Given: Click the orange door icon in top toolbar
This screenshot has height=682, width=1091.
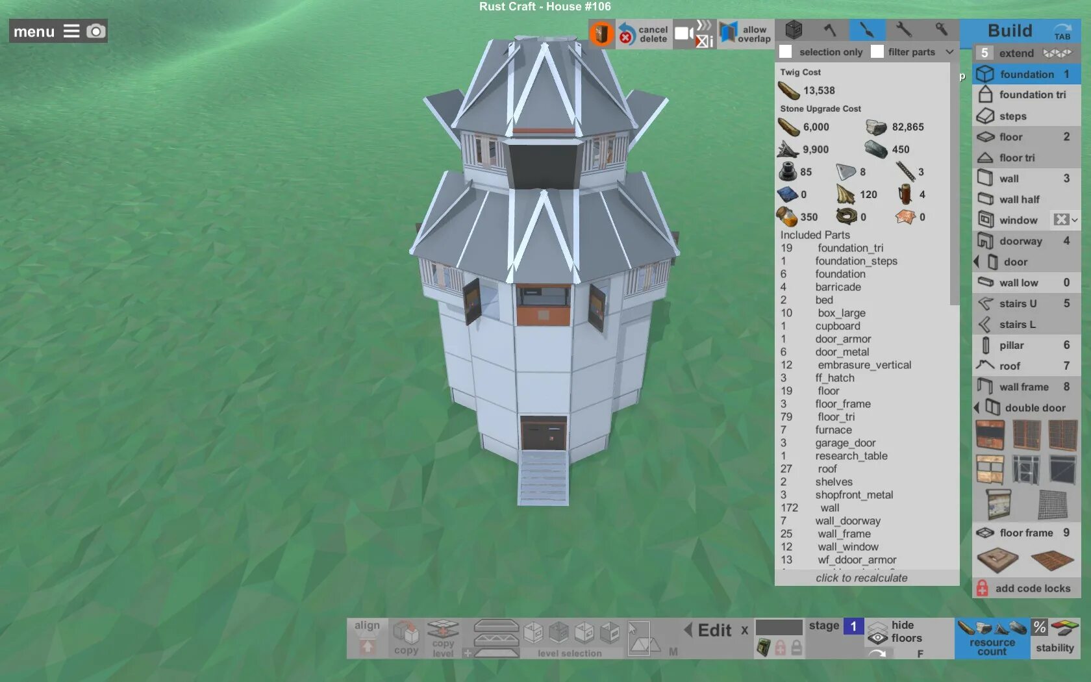Looking at the screenshot, I should pos(602,34).
